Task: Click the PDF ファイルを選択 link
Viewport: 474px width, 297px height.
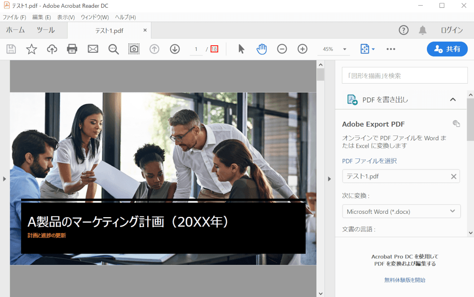Action: point(369,161)
